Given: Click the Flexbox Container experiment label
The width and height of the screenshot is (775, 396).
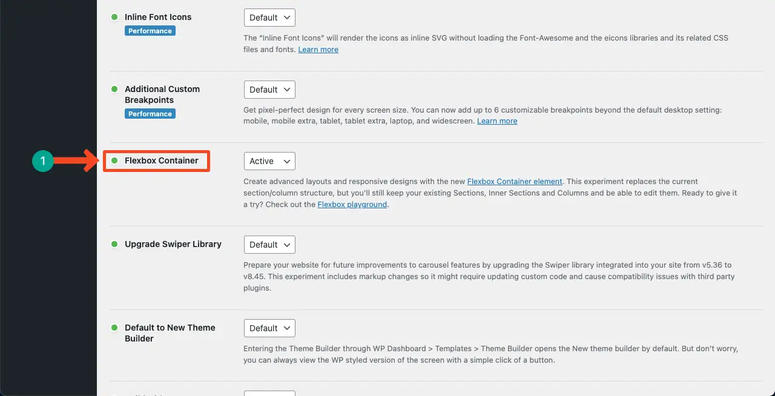Looking at the screenshot, I should [x=162, y=160].
